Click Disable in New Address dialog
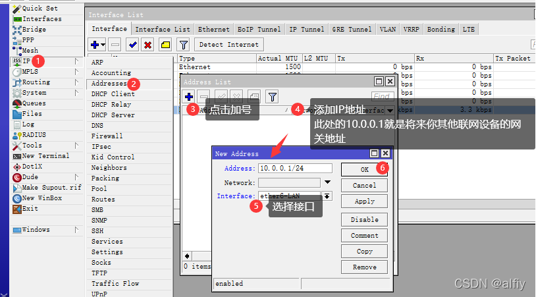This screenshot has width=536, height=297. click(x=364, y=220)
